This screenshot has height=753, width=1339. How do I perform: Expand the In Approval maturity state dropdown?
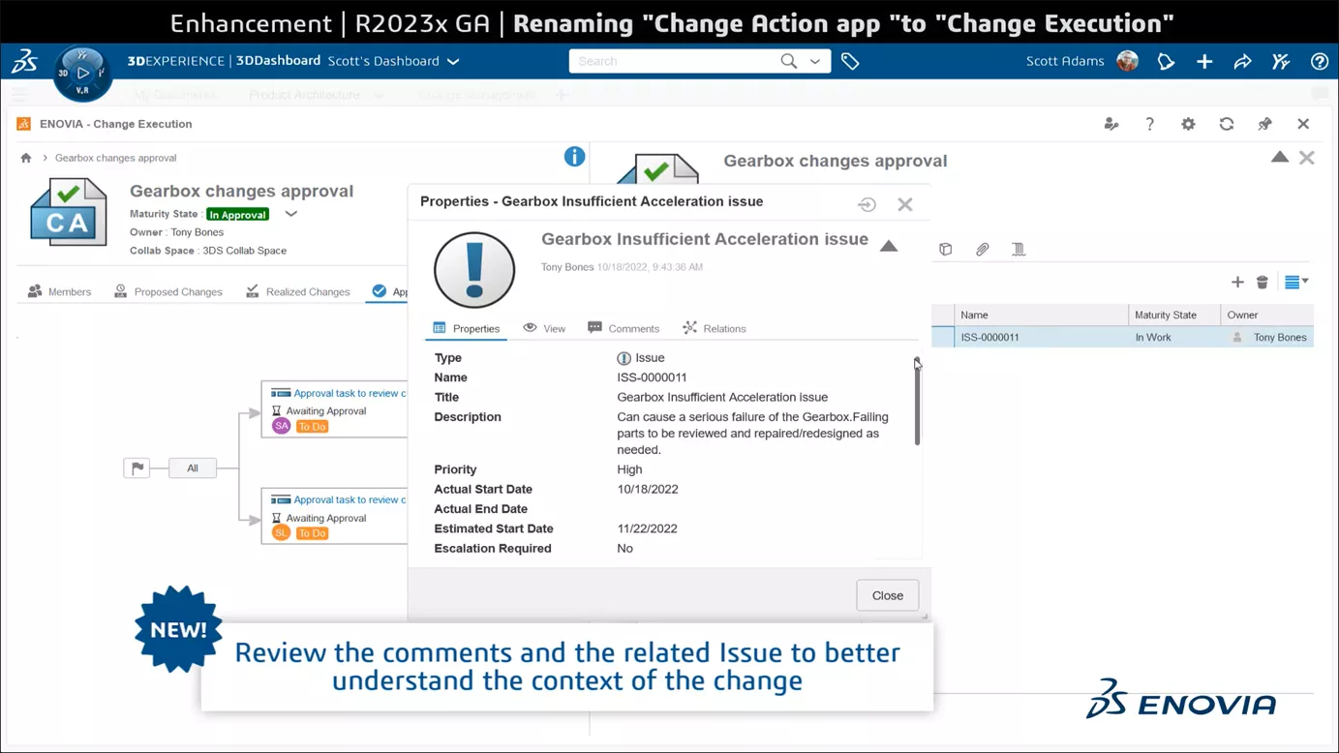click(x=290, y=214)
